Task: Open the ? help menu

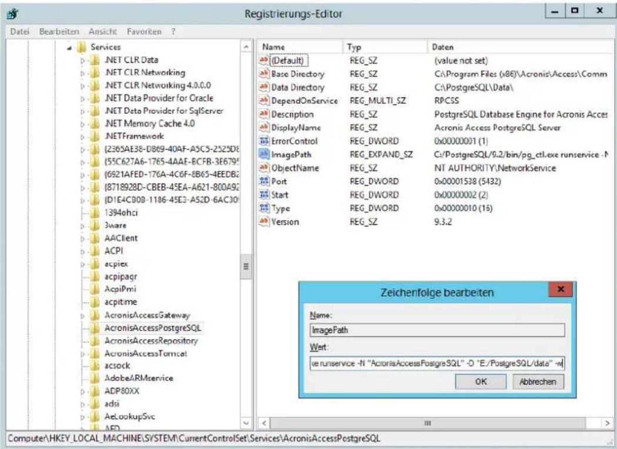Action: (x=173, y=32)
